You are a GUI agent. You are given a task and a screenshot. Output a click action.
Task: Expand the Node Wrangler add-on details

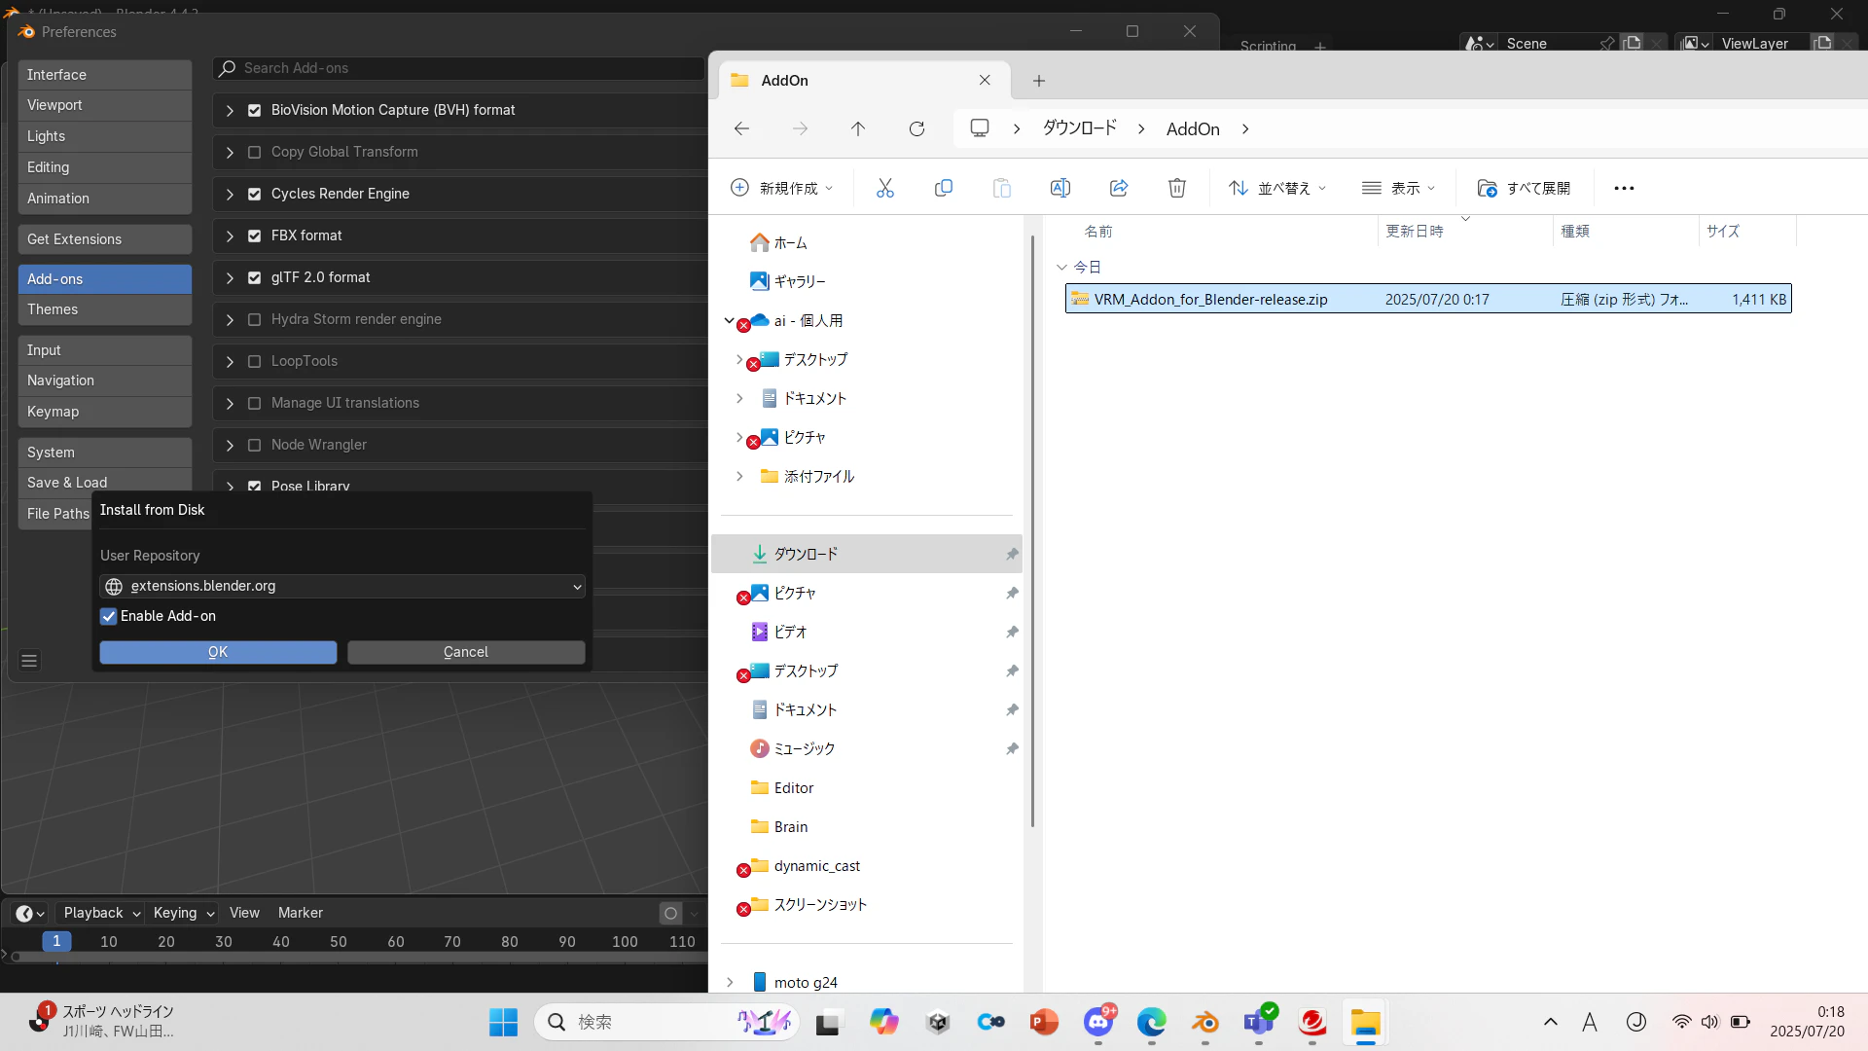[230, 445]
